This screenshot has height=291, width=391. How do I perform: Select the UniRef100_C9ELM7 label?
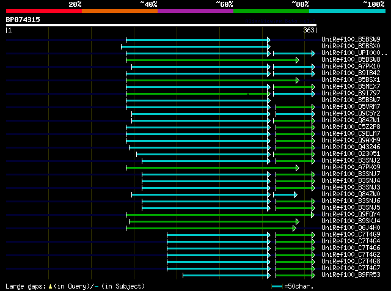click(351, 134)
